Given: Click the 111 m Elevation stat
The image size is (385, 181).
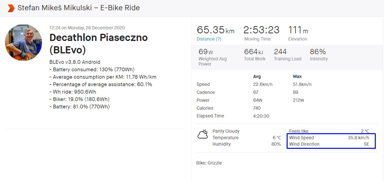Looking at the screenshot, I should coord(298,30).
